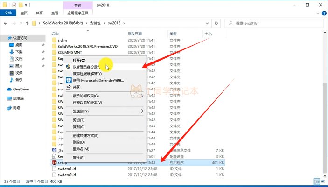
Task: Click the 搜索 sw2018 search box
Action: [275, 23]
